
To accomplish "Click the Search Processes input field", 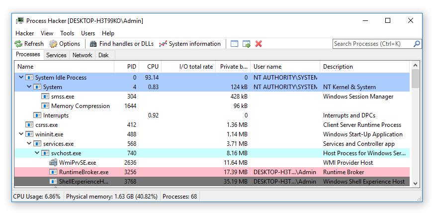I will point(373,44).
